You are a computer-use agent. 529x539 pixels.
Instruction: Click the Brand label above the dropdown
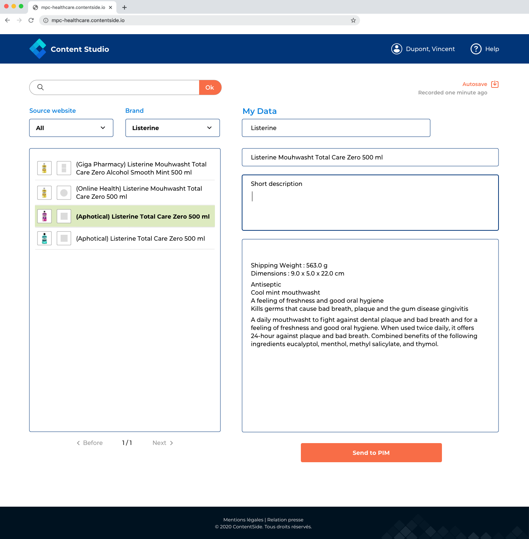coord(134,111)
